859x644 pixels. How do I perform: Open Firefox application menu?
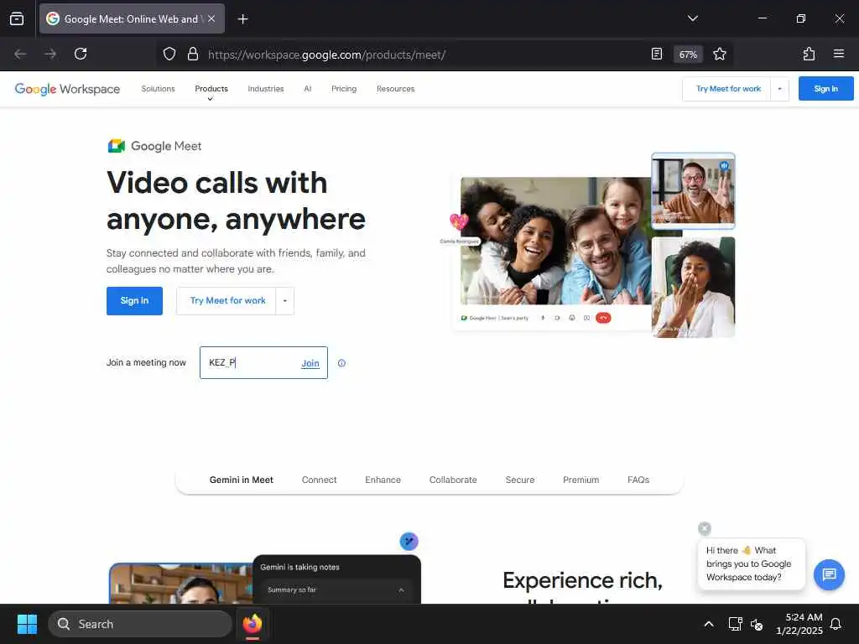tap(838, 54)
